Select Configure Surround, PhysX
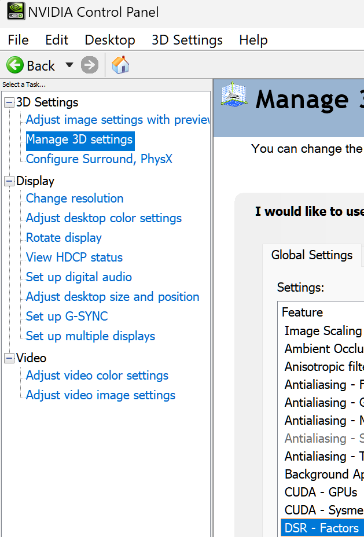Image resolution: width=364 pixels, height=537 pixels. tap(99, 159)
